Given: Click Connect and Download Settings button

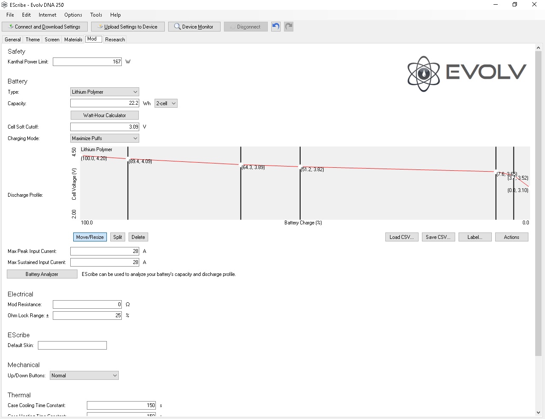Looking at the screenshot, I should click(44, 26).
